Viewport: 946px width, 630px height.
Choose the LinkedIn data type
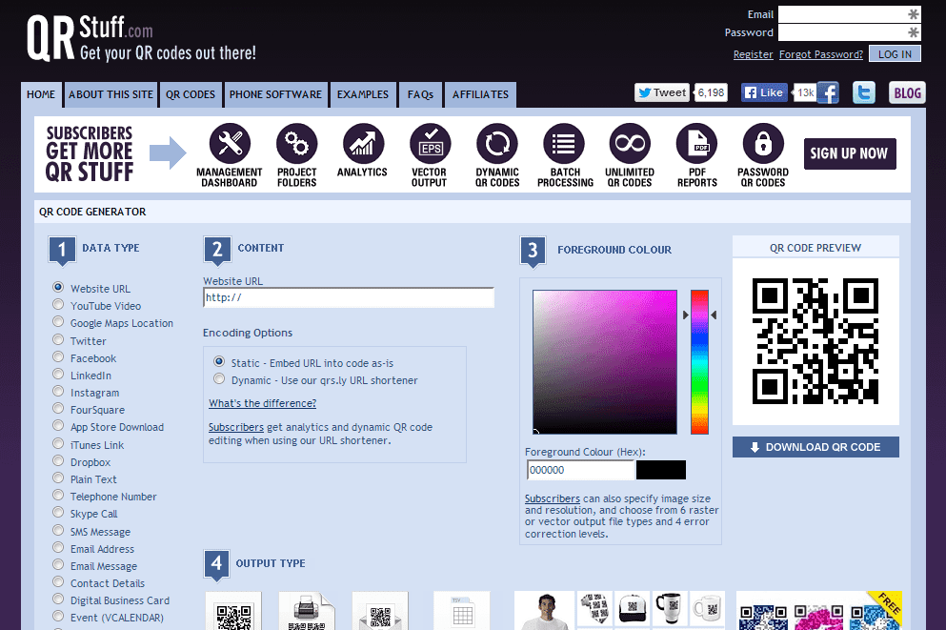click(58, 375)
